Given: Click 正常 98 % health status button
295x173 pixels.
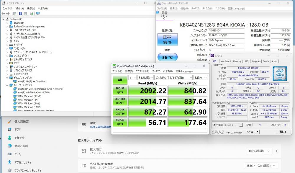Looking at the screenshot, I should pyautogui.click(x=167, y=40).
